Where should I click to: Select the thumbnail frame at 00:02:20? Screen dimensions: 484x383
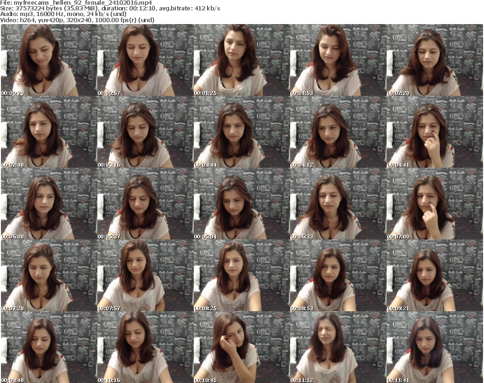tap(435, 60)
